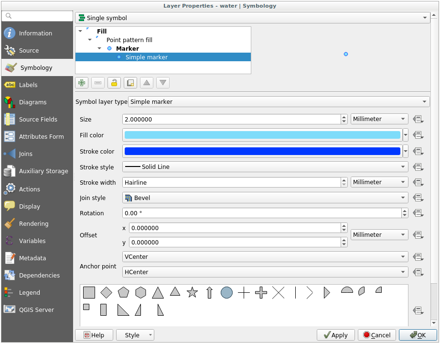Collapse the Point pattern fill tree node
The height and width of the screenshot is (344, 440).
coord(90,40)
